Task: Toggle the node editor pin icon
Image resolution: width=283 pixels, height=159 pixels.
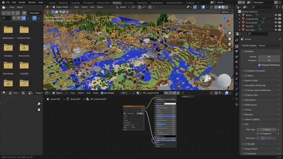Action: tap(183, 93)
